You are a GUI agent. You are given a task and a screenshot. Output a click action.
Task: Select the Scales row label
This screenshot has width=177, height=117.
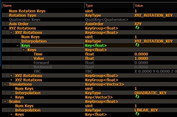tap(15, 101)
